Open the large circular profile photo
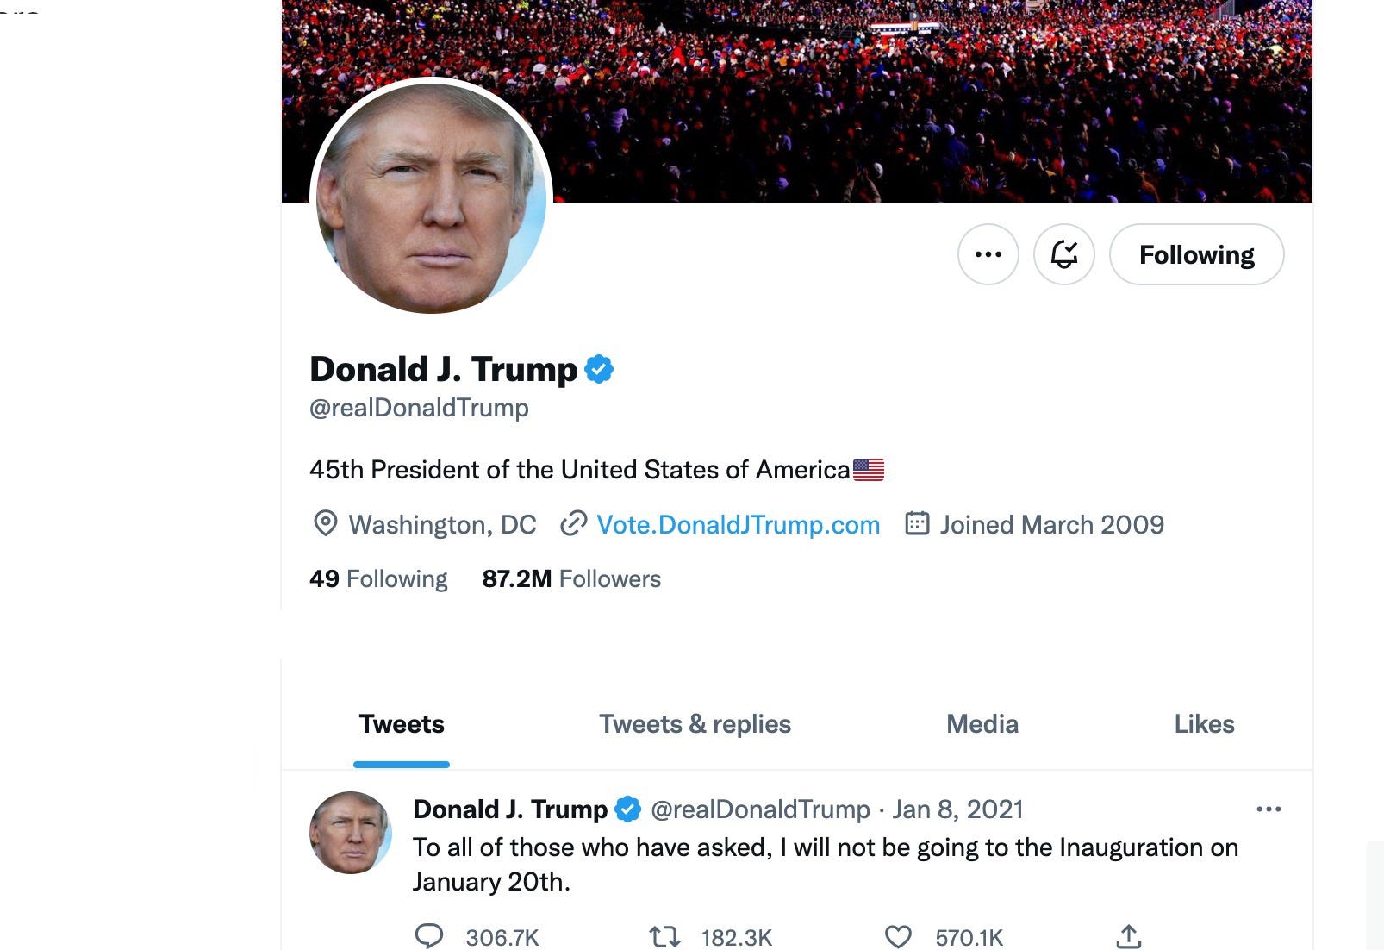Viewport: 1384px width, 950px height. (431, 197)
